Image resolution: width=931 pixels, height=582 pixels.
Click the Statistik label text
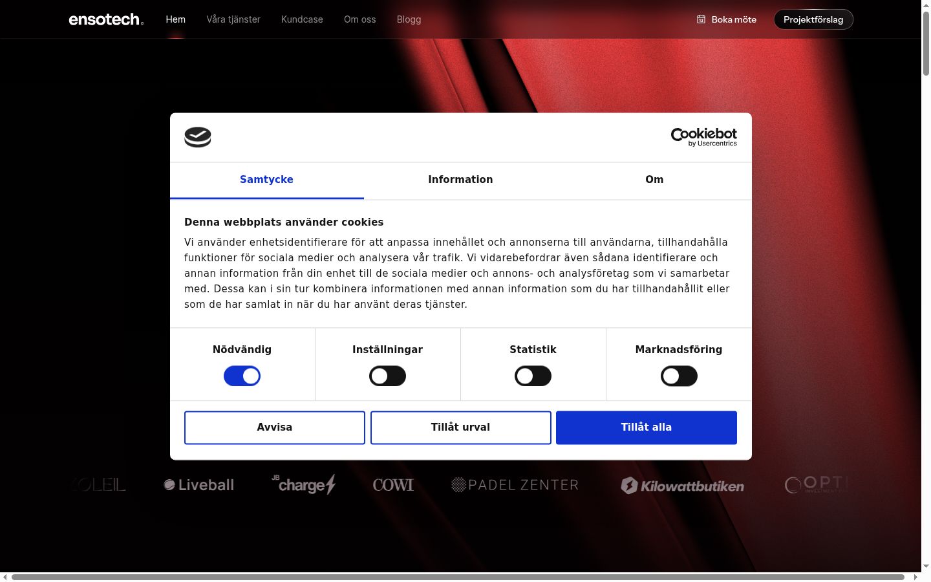tap(533, 349)
